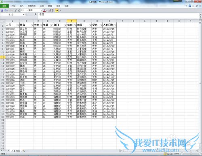Viewport: 202px width, 156px height.
Task: Go to first sheet navigation arrow
Action: coord(2,151)
